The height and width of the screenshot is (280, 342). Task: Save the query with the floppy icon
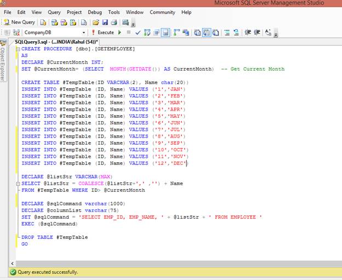click(105, 22)
